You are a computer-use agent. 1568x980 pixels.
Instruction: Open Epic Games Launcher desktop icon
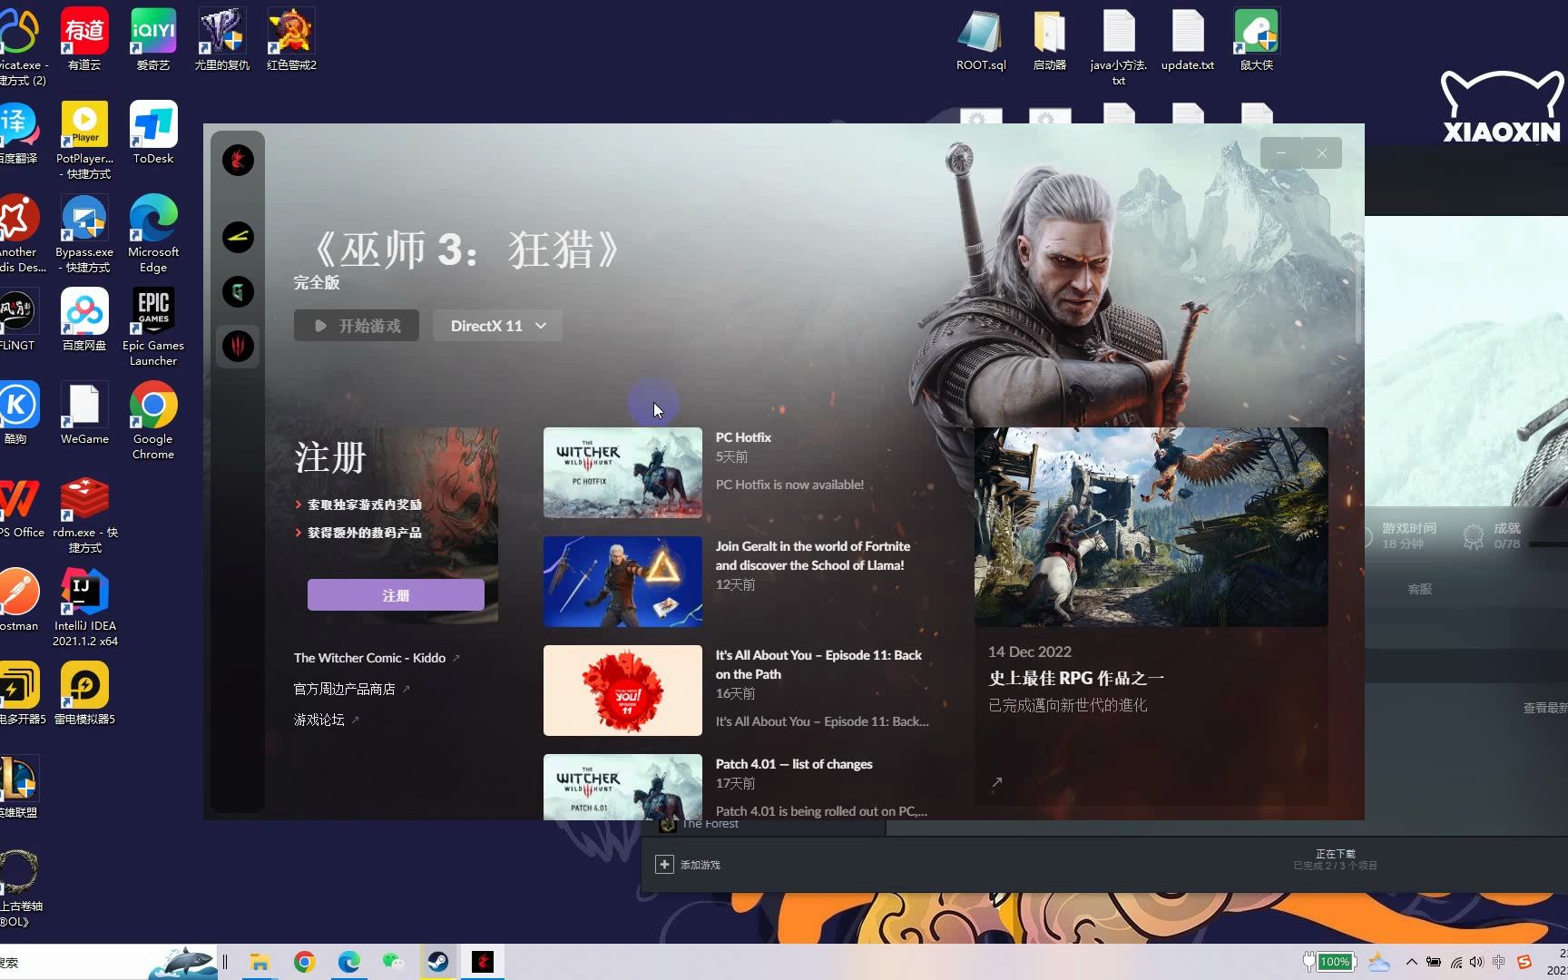(x=153, y=328)
